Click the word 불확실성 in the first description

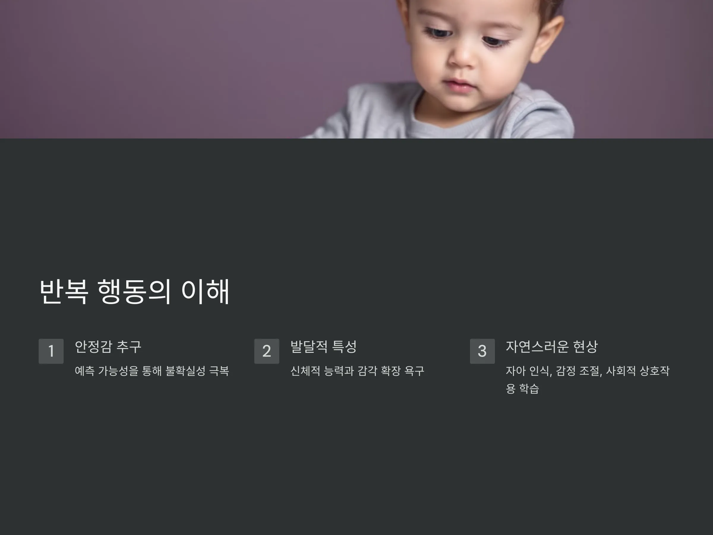click(x=185, y=371)
